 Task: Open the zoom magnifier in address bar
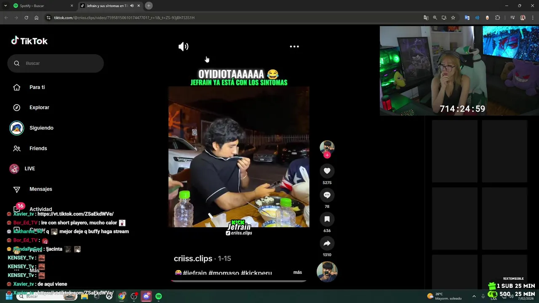click(435, 18)
